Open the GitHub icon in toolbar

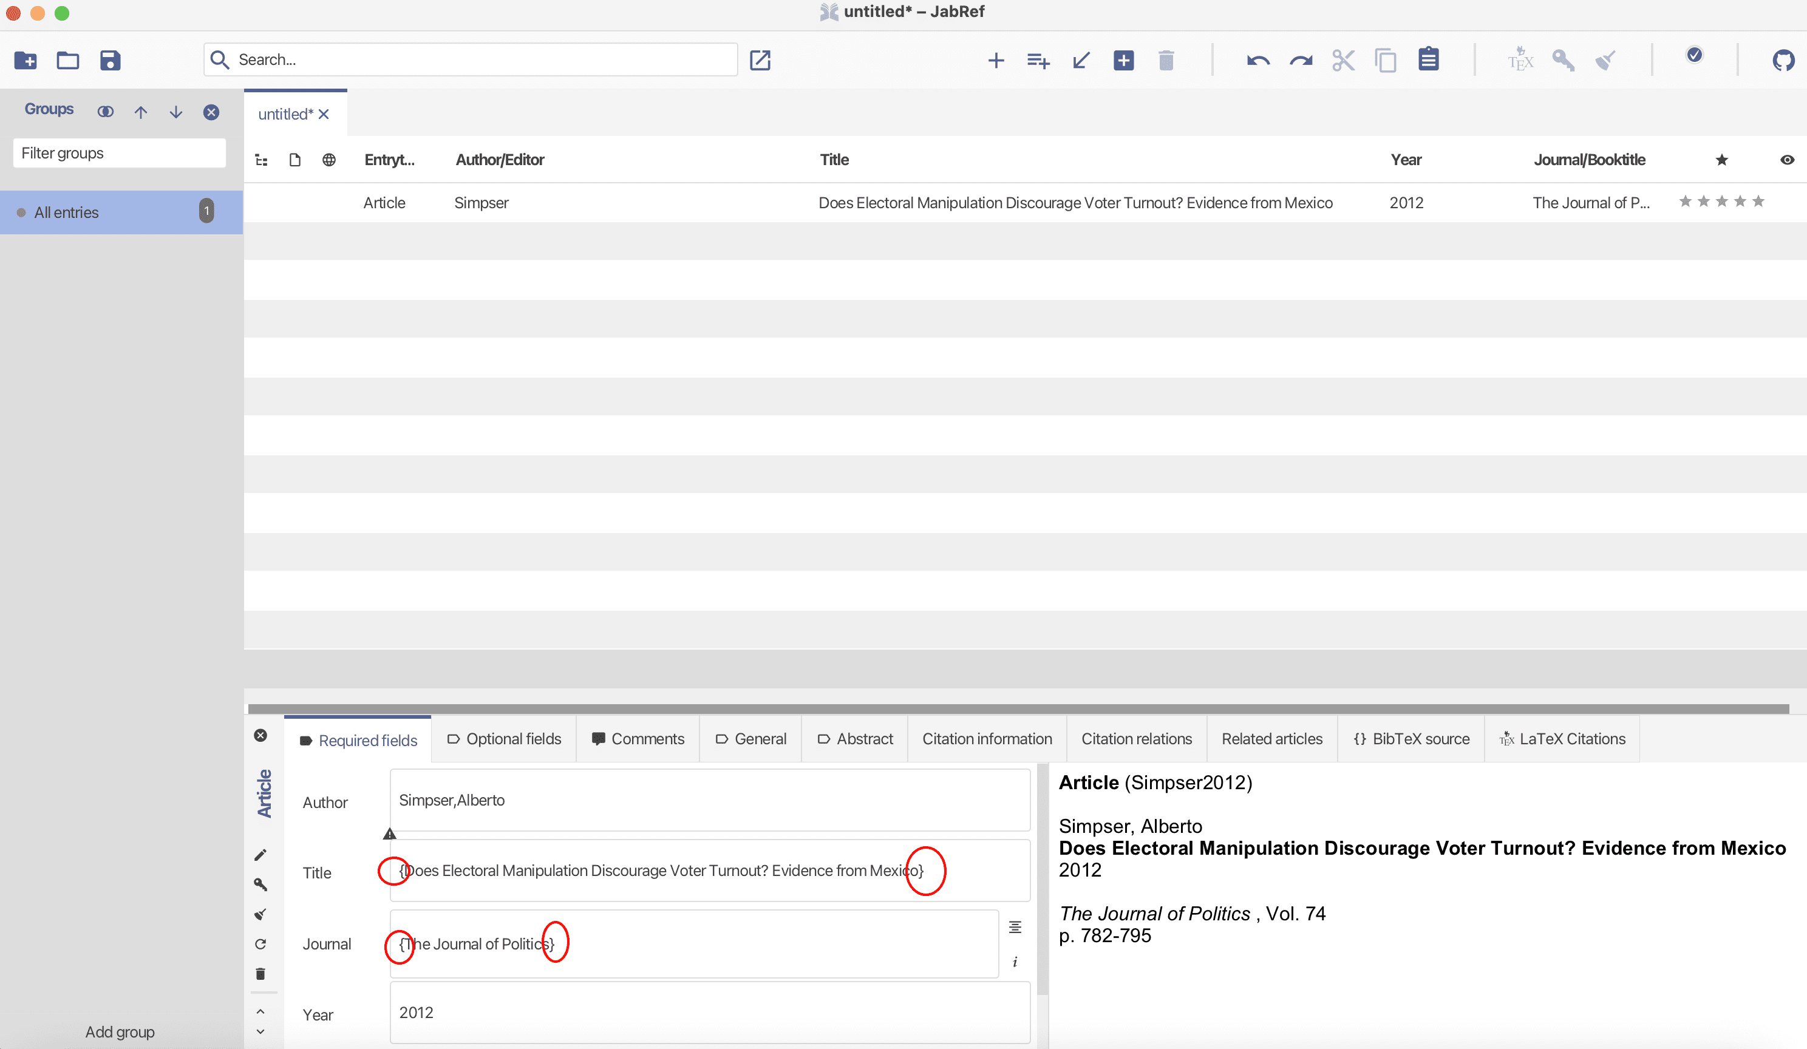pyautogui.click(x=1783, y=60)
